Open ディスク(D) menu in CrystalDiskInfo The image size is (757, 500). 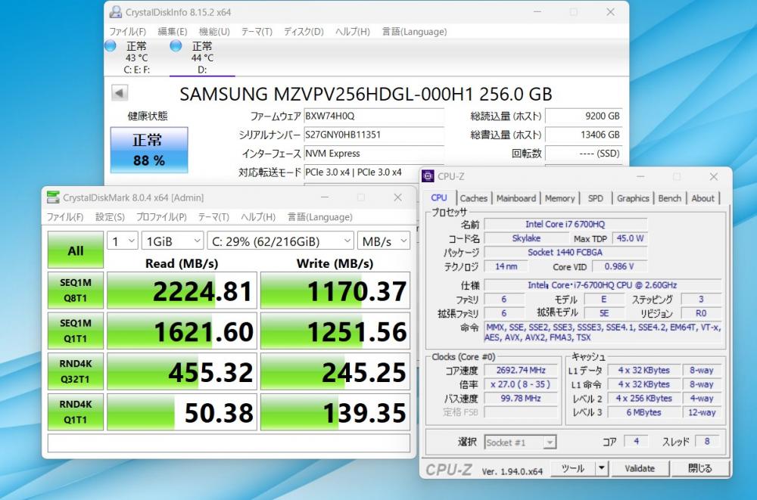pos(304,31)
